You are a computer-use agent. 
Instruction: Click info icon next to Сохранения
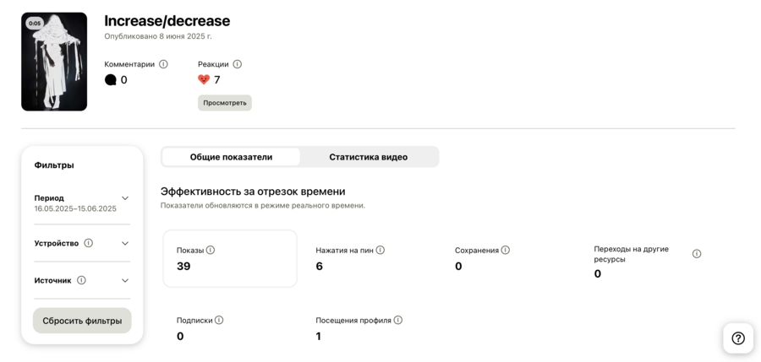point(506,250)
